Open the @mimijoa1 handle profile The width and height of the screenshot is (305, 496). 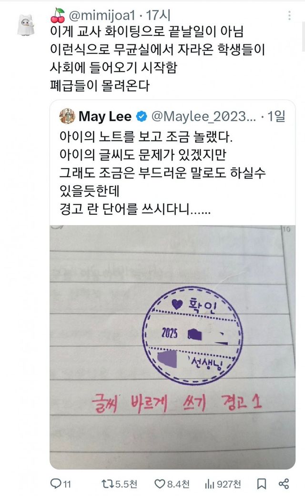coord(102,15)
